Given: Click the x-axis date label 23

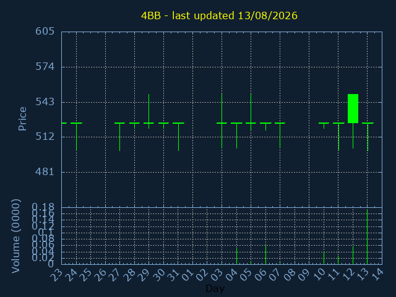Looking at the screenshot, I should click(x=58, y=275).
